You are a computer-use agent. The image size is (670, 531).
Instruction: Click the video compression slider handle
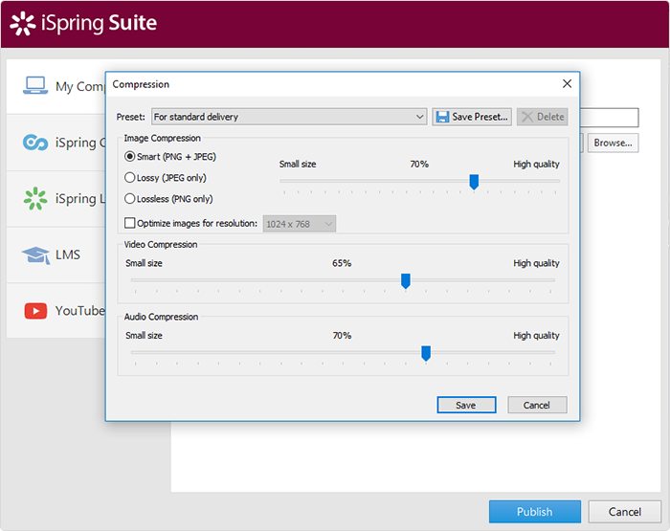(x=406, y=280)
